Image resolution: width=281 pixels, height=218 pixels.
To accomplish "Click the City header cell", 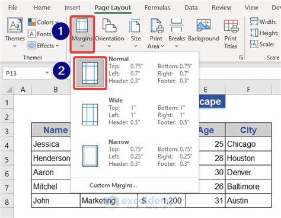I will [248, 130].
